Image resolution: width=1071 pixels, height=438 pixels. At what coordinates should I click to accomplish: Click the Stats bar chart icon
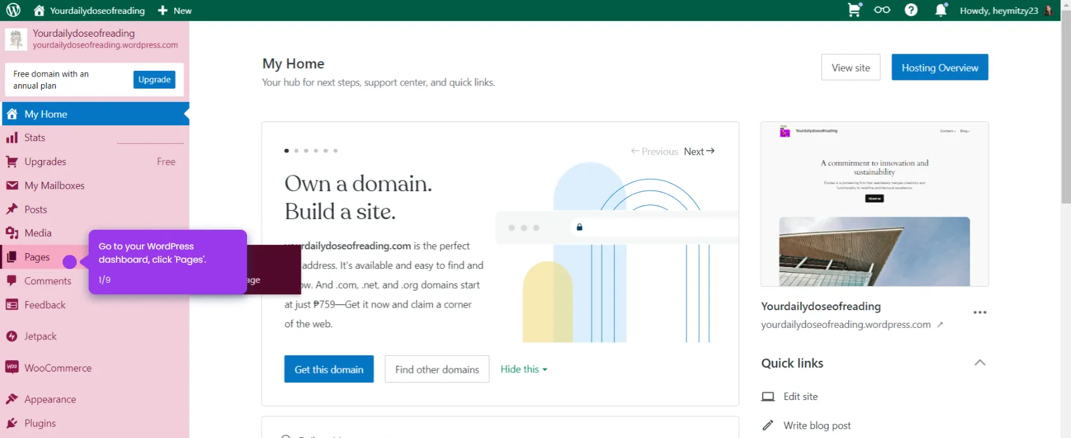(11, 137)
